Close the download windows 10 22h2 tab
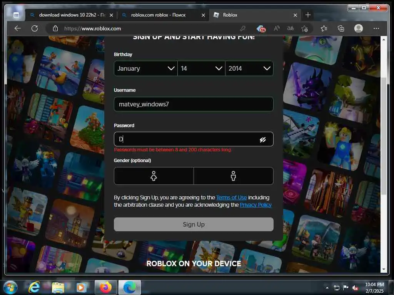Viewport: 394px width, 295px height. click(x=111, y=15)
